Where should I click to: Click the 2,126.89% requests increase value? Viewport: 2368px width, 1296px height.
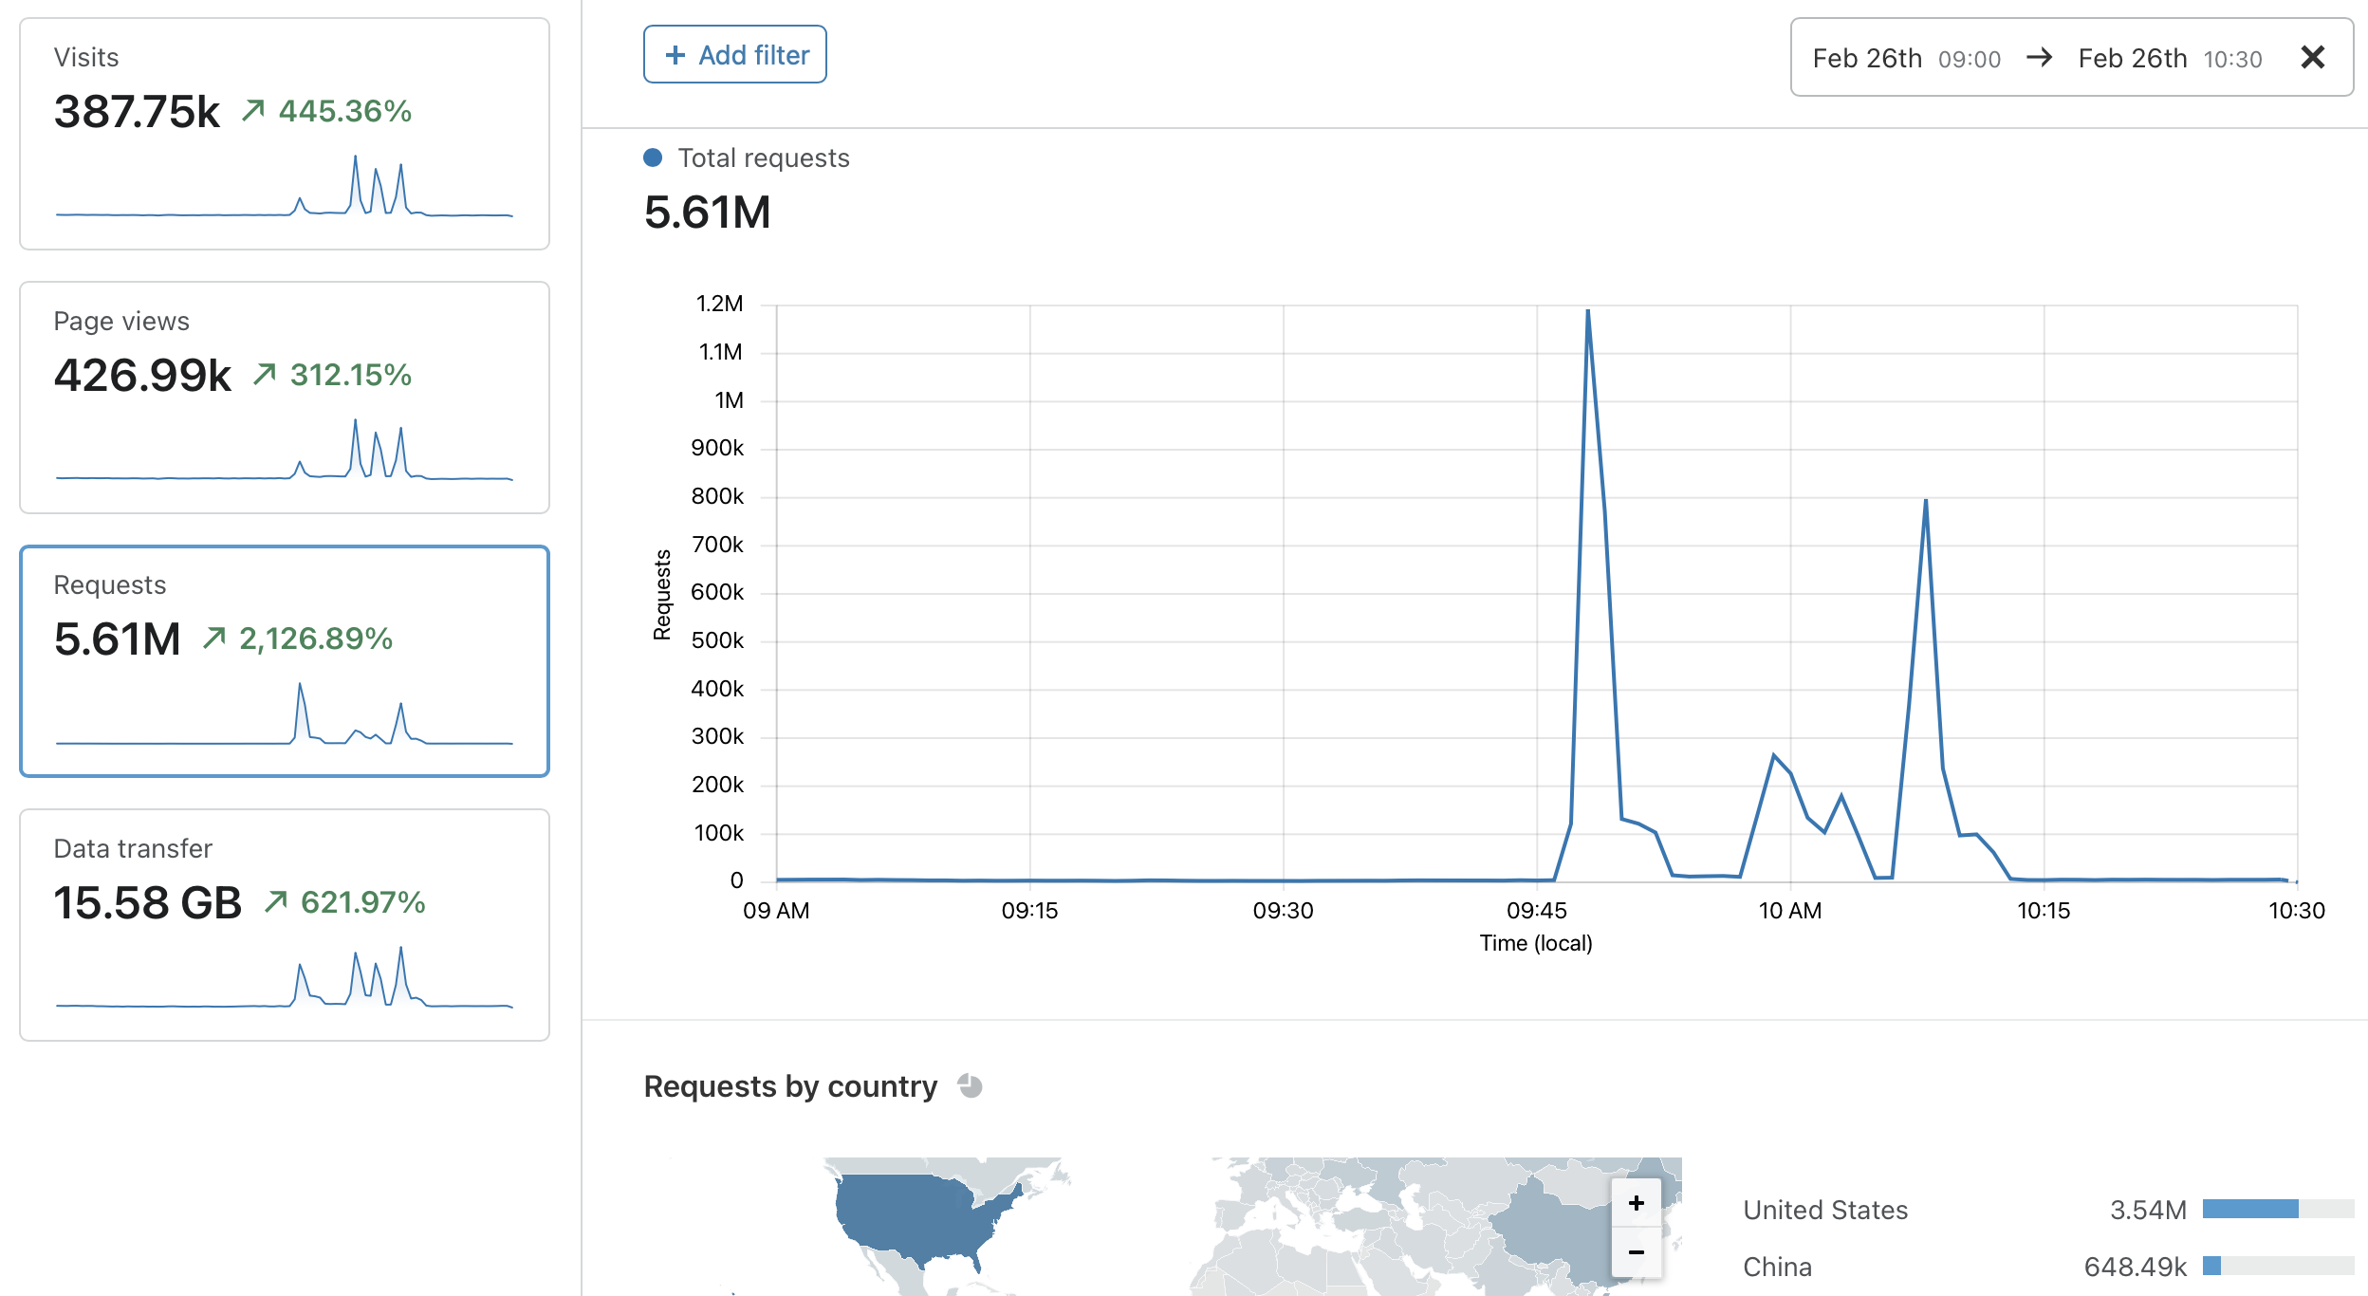pyautogui.click(x=315, y=639)
